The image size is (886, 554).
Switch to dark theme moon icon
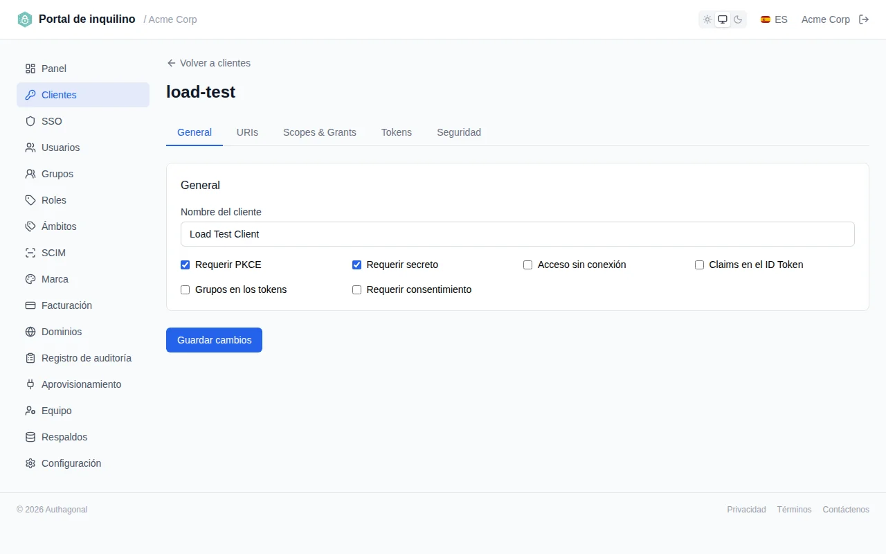(x=738, y=19)
